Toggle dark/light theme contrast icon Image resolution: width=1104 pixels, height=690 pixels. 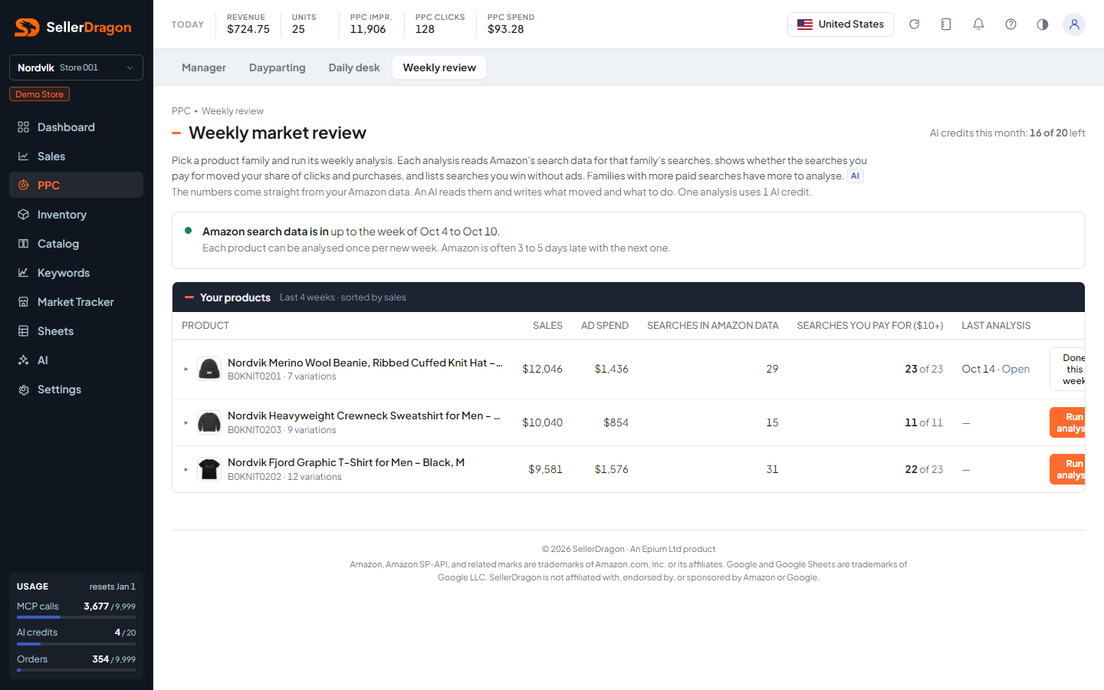click(x=1043, y=25)
